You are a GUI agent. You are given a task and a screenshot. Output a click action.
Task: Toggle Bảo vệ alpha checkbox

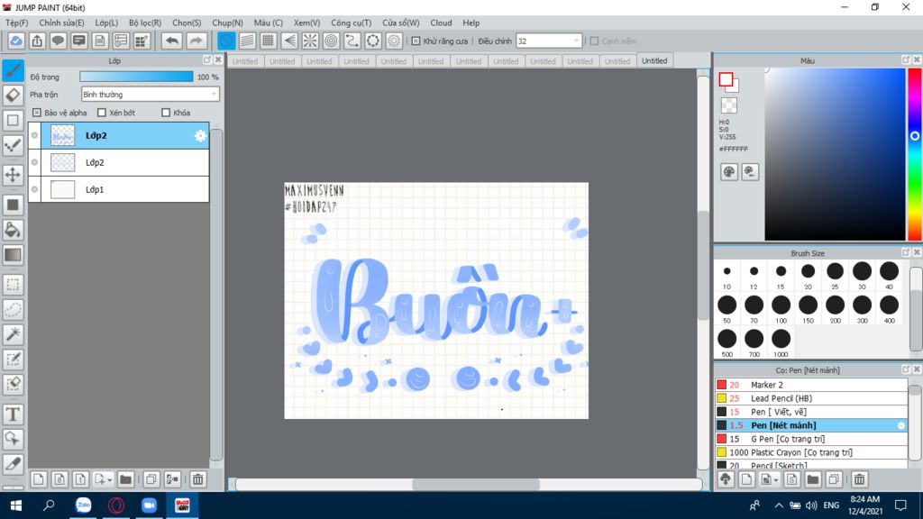click(x=36, y=113)
